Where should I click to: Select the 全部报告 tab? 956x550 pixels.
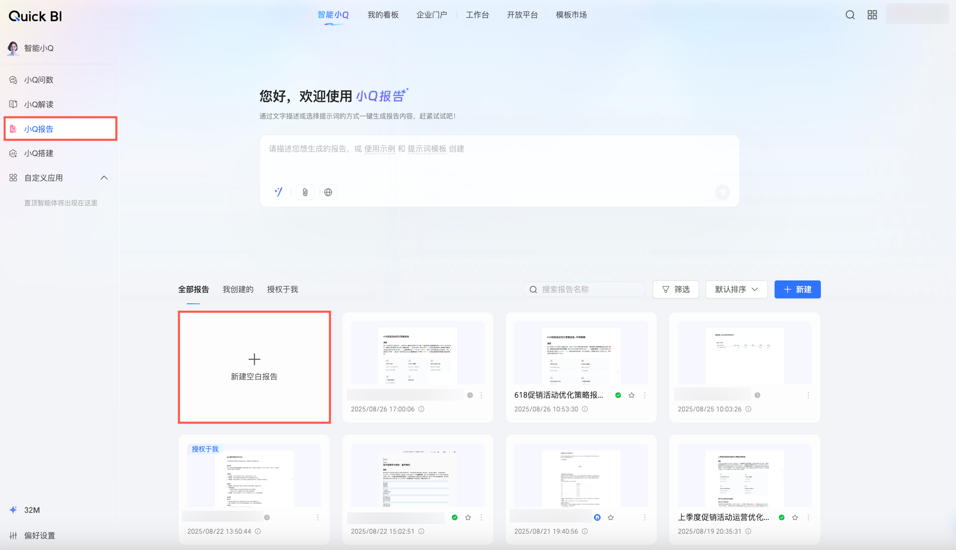point(194,289)
